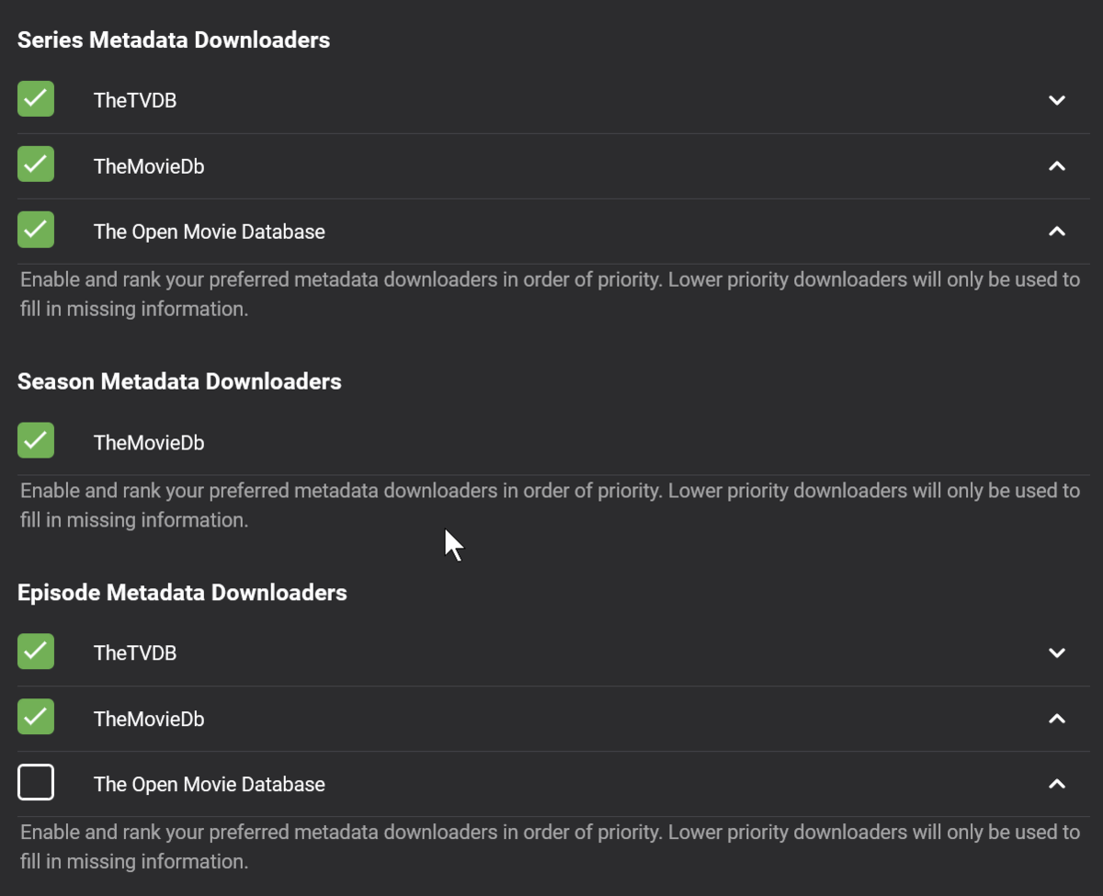
Task: Move TheTVDB down in Episode Metadata Downloaders
Action: [x=1057, y=652]
